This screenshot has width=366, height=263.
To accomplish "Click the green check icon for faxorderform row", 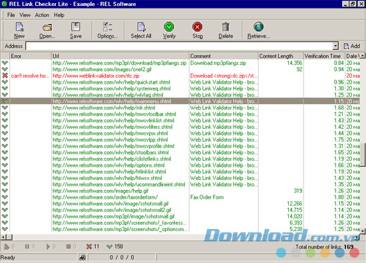I will click(x=5, y=197).
